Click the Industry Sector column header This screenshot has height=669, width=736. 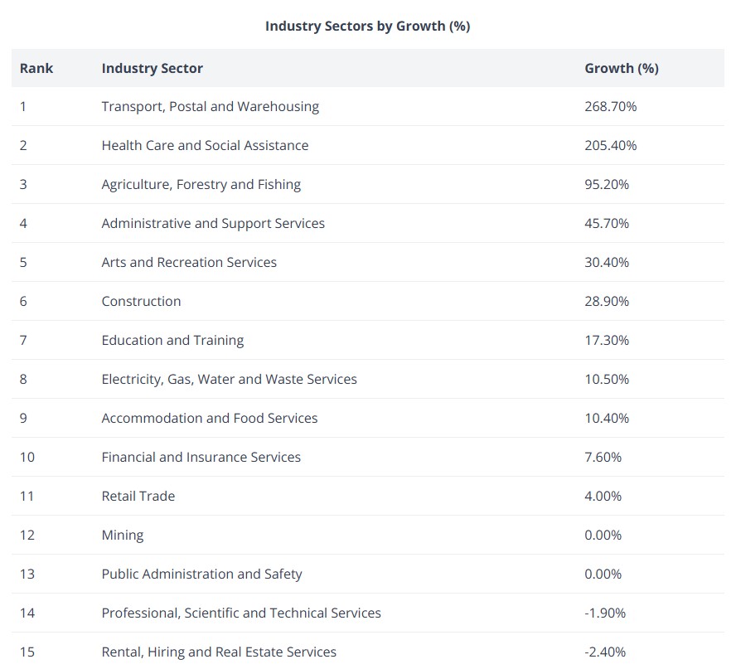pos(152,68)
